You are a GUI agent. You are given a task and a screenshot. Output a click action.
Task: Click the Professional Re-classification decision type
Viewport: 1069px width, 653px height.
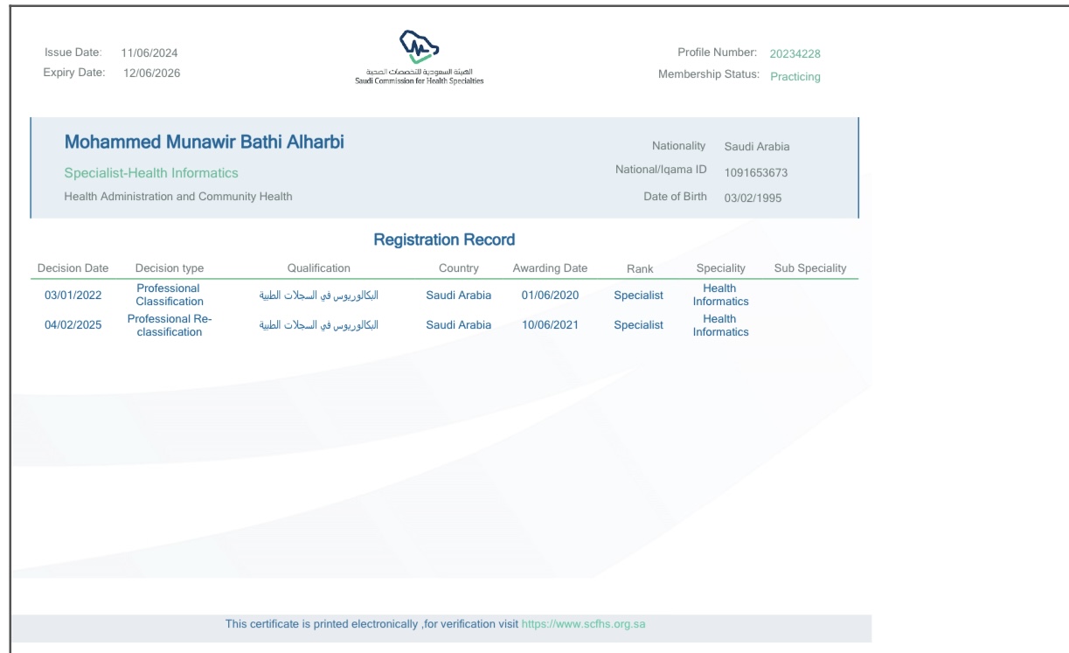click(x=170, y=325)
